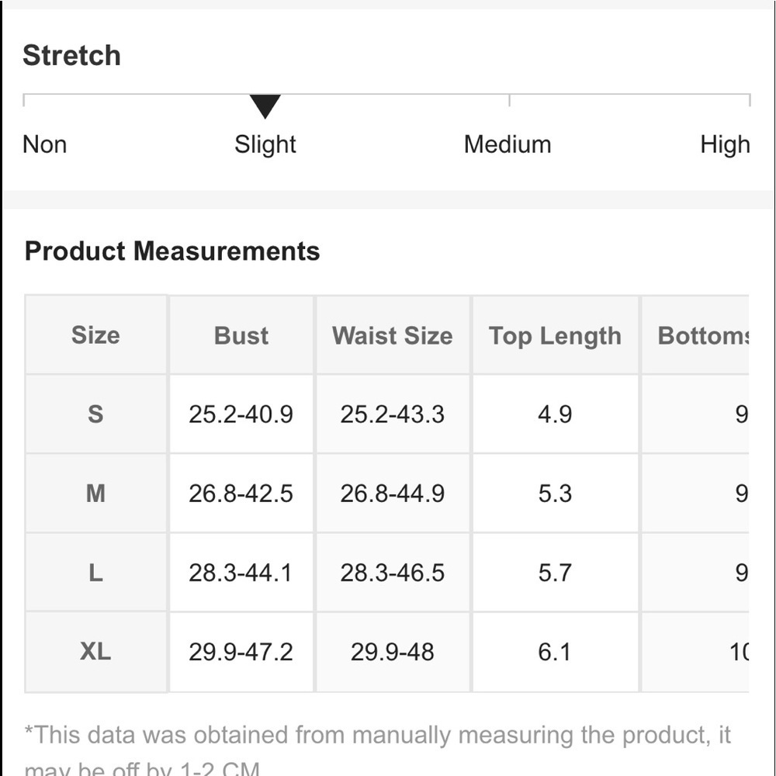The image size is (776, 776).
Task: Click the partially visible Bottoms column header
Action: [695, 335]
